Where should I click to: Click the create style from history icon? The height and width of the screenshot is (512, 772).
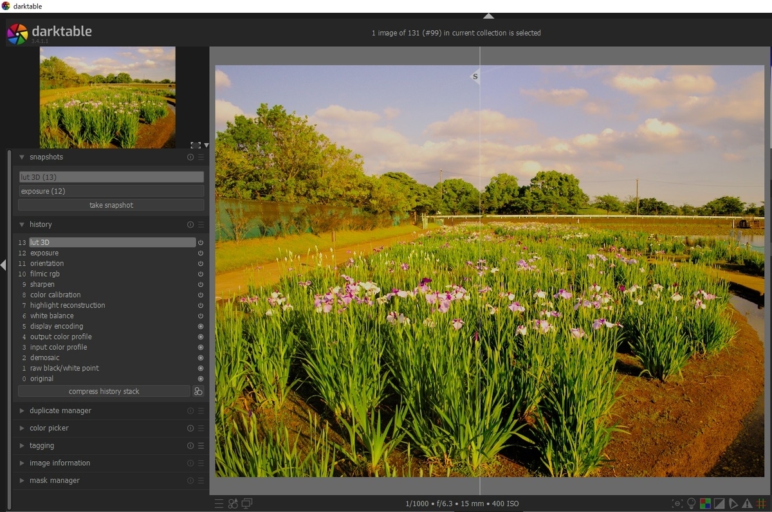tap(198, 391)
